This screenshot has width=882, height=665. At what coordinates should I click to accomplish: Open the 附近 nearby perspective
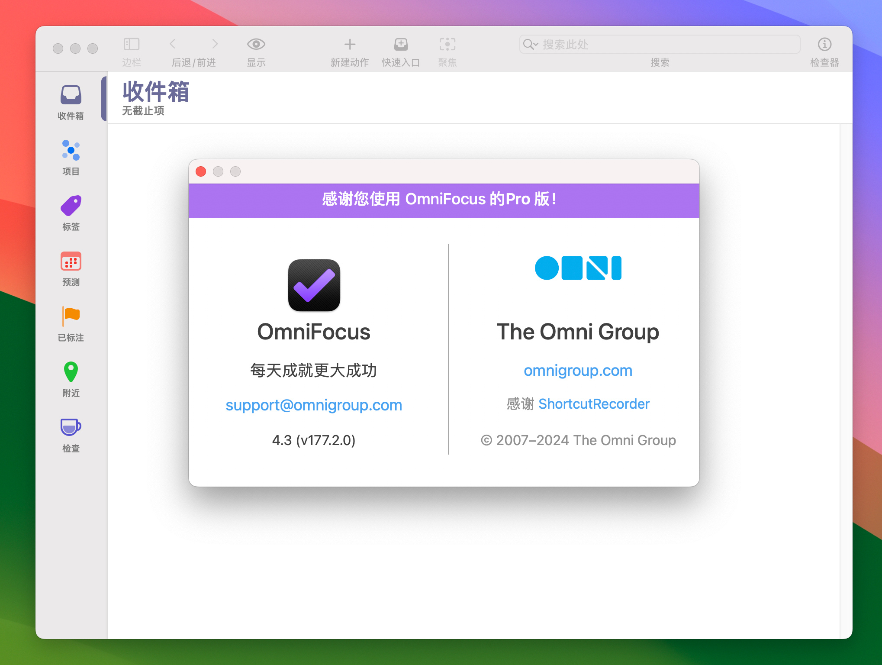71,379
